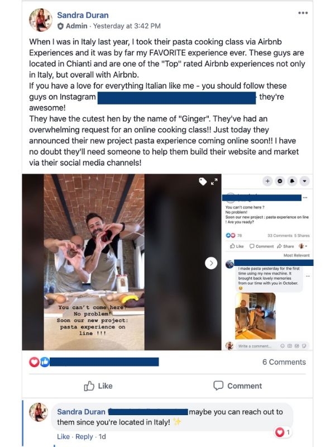Click the Comment button on post

click(x=238, y=386)
